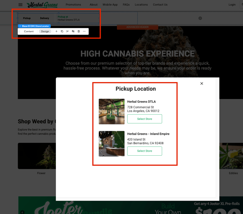Click the High Cannabis Experience headline

[137, 54]
